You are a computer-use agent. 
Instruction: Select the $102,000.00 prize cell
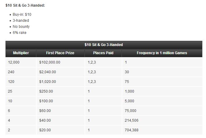coord(50,62)
